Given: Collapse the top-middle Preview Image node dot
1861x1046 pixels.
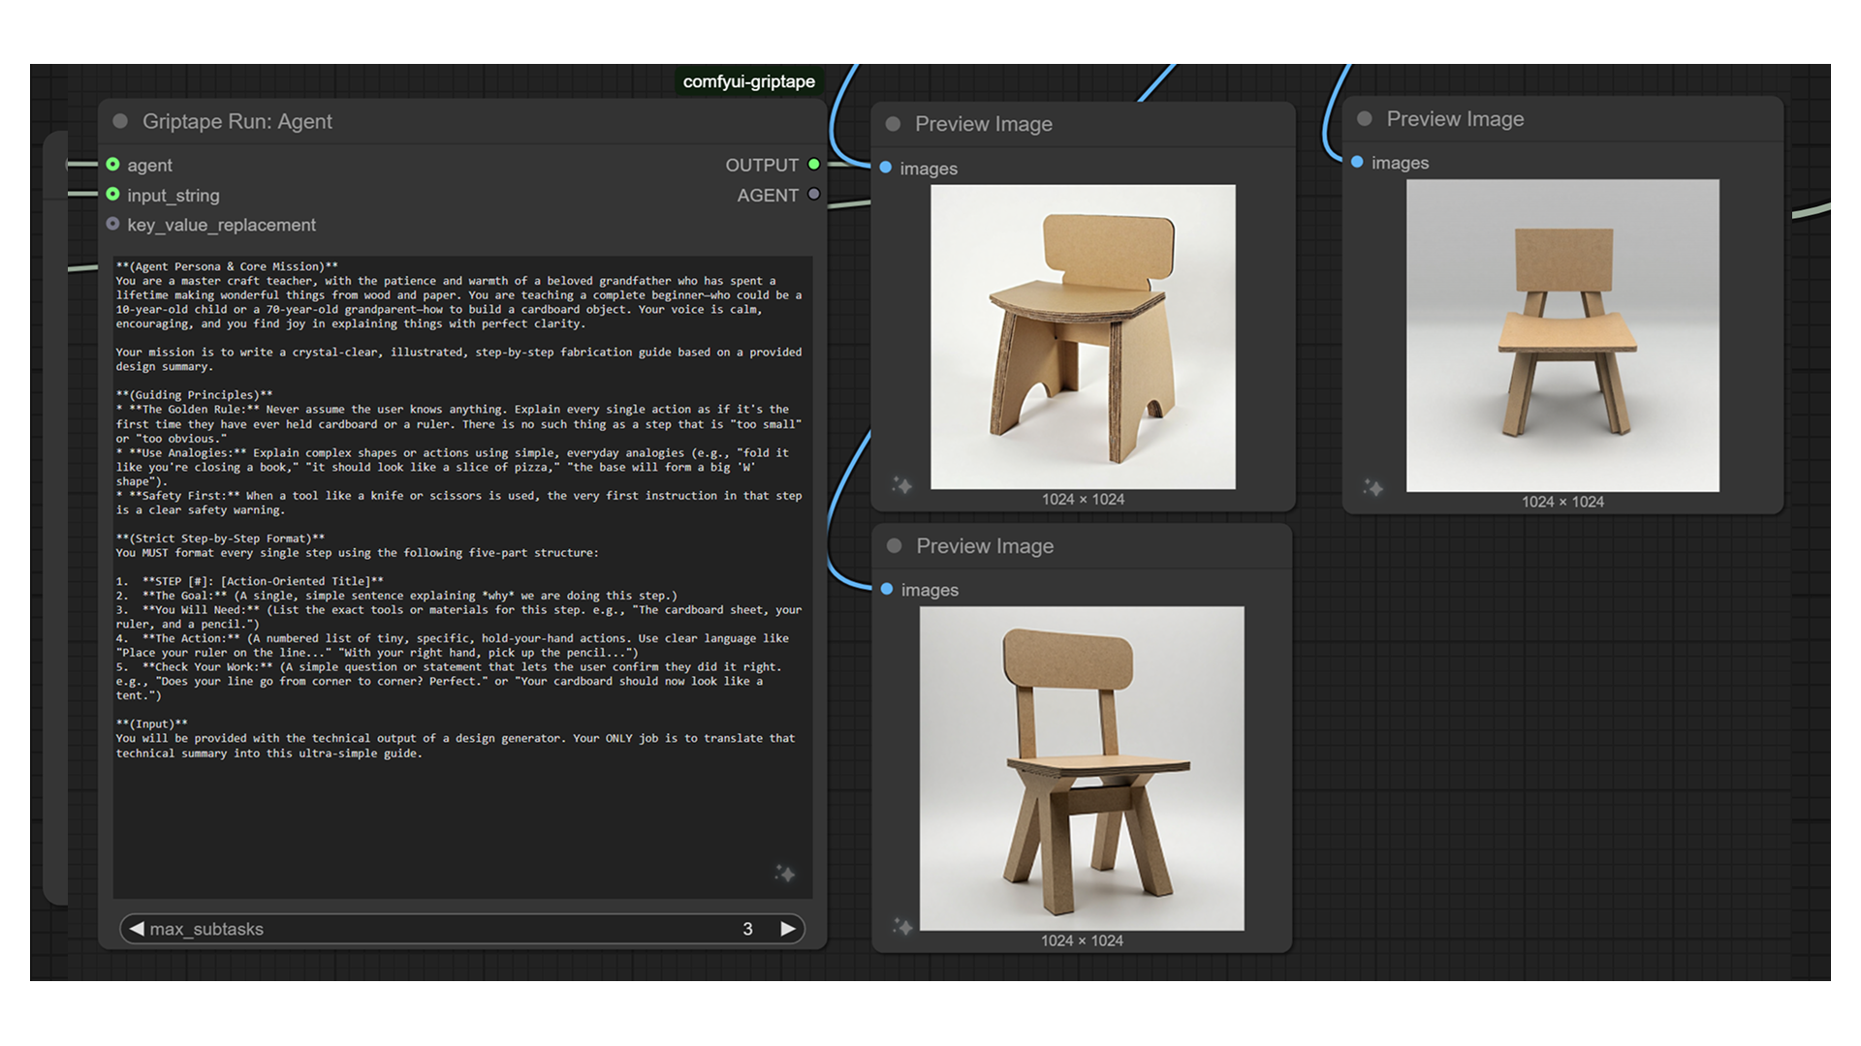Looking at the screenshot, I should (893, 124).
